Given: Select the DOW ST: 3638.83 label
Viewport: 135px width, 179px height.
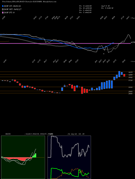Looking at the screenshot, I should click(x=12, y=6).
